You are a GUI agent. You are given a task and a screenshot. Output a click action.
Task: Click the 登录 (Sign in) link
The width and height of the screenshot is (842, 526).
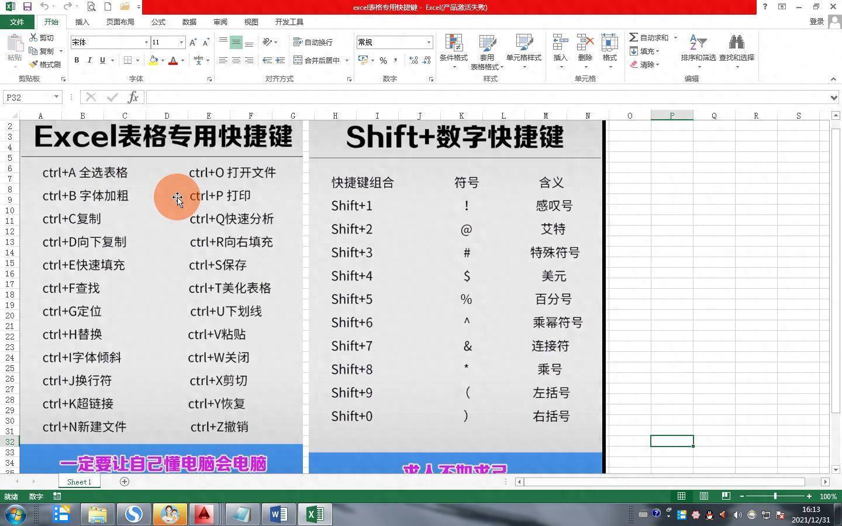click(x=816, y=22)
